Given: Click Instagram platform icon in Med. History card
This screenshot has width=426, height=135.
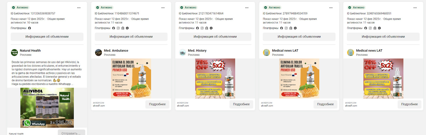Looking at the screenshot, I should pos(202,28).
